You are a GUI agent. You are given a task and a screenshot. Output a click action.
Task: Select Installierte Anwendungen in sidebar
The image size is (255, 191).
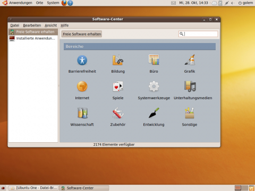[x=33, y=38]
